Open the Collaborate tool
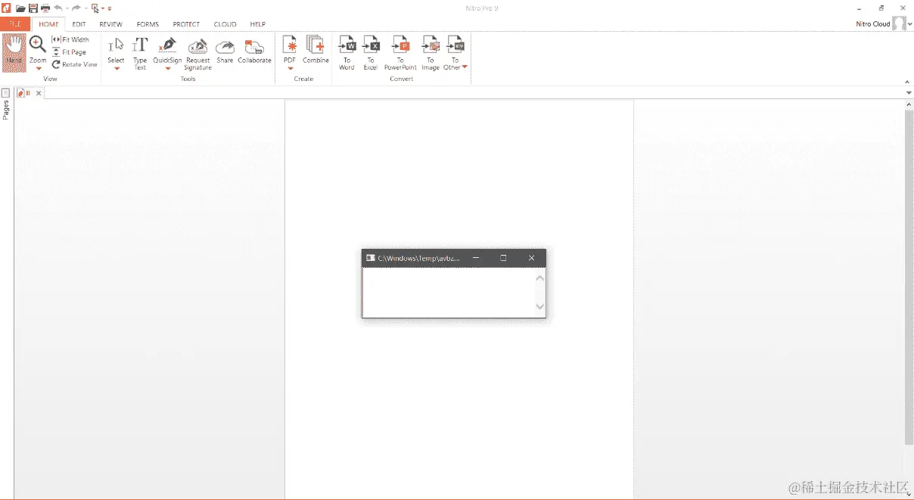The width and height of the screenshot is (914, 500). 254,50
